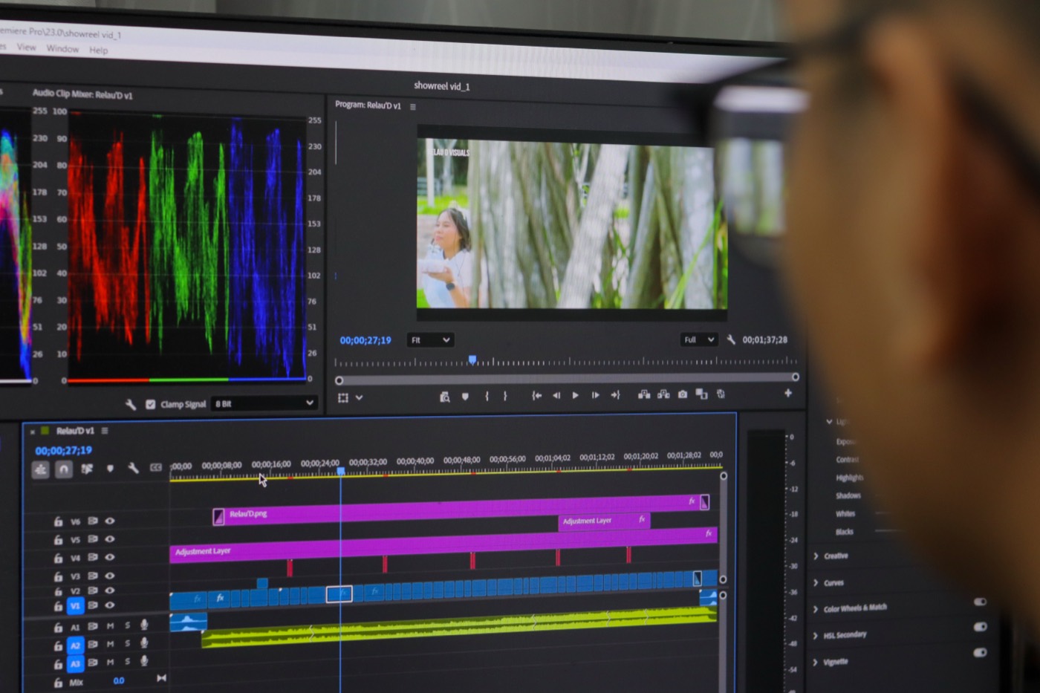Click the Add Marker icon in Program monitor
Viewport: 1040px width, 693px height.
(x=465, y=397)
